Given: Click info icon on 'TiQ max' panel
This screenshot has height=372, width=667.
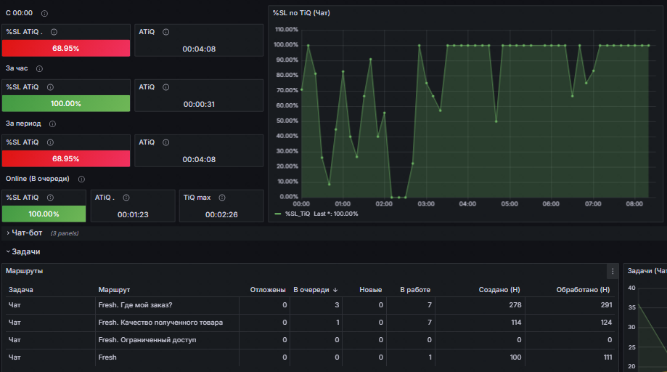Looking at the screenshot, I should pyautogui.click(x=222, y=198).
